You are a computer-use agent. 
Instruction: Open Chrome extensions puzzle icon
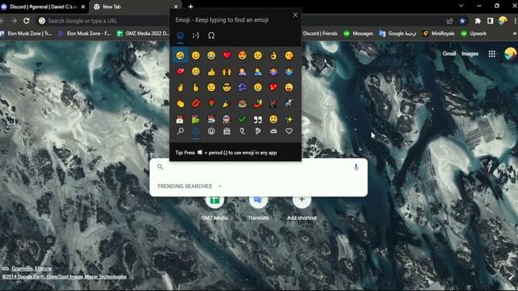tap(478, 21)
